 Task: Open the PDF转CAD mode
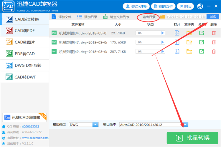click(24, 54)
